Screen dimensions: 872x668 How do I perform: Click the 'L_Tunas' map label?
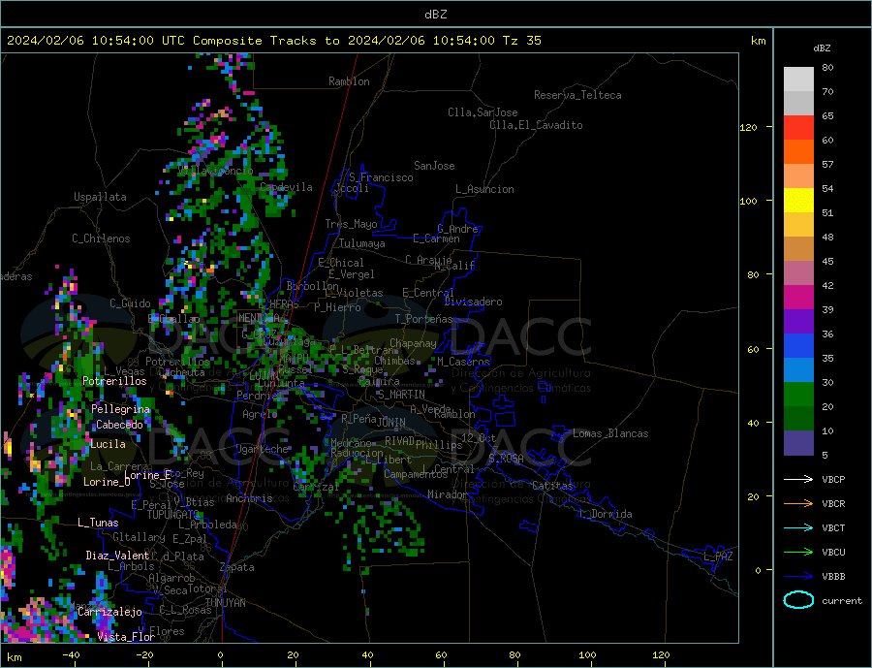(x=98, y=523)
